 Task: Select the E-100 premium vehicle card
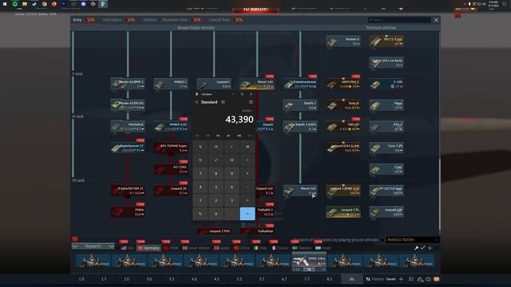(x=386, y=84)
